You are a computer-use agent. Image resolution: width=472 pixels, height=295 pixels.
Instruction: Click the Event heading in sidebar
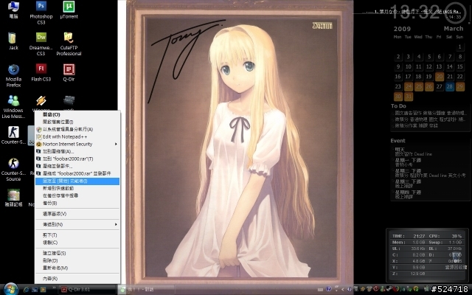pyautogui.click(x=398, y=141)
